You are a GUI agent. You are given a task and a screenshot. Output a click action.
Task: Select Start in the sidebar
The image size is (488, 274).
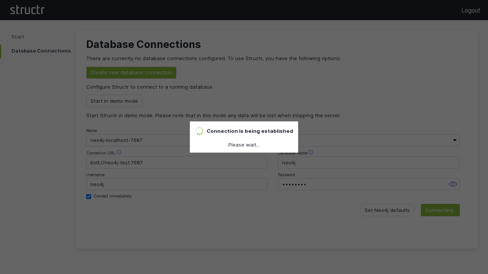pos(18,37)
